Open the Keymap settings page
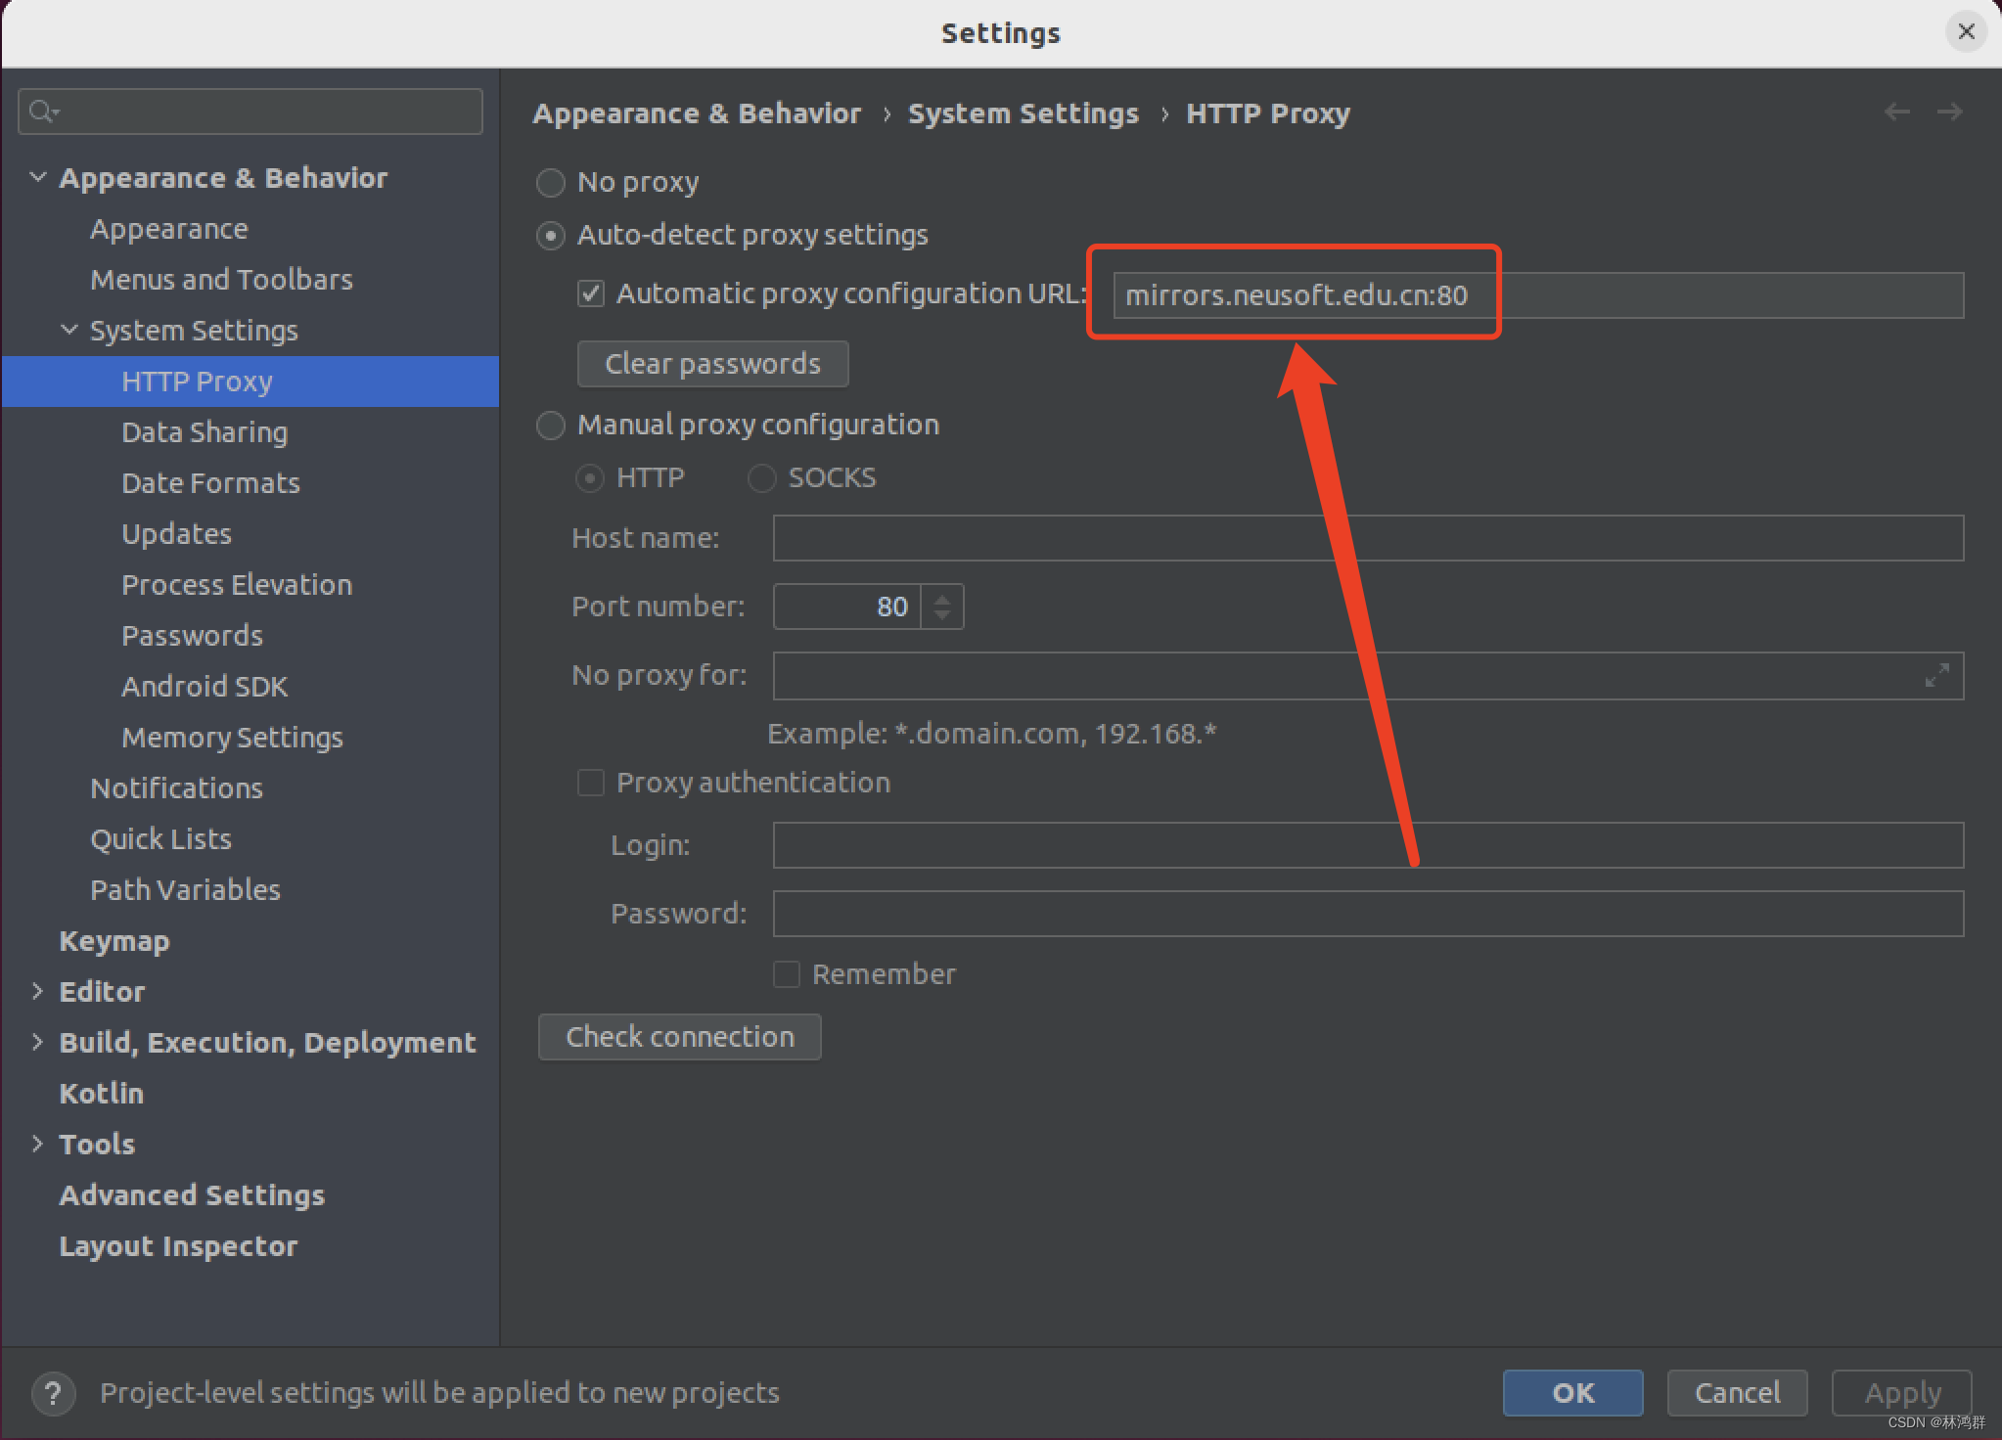This screenshot has height=1440, width=2002. [x=114, y=941]
